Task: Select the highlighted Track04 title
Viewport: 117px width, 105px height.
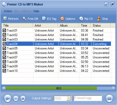Action: 12,44
